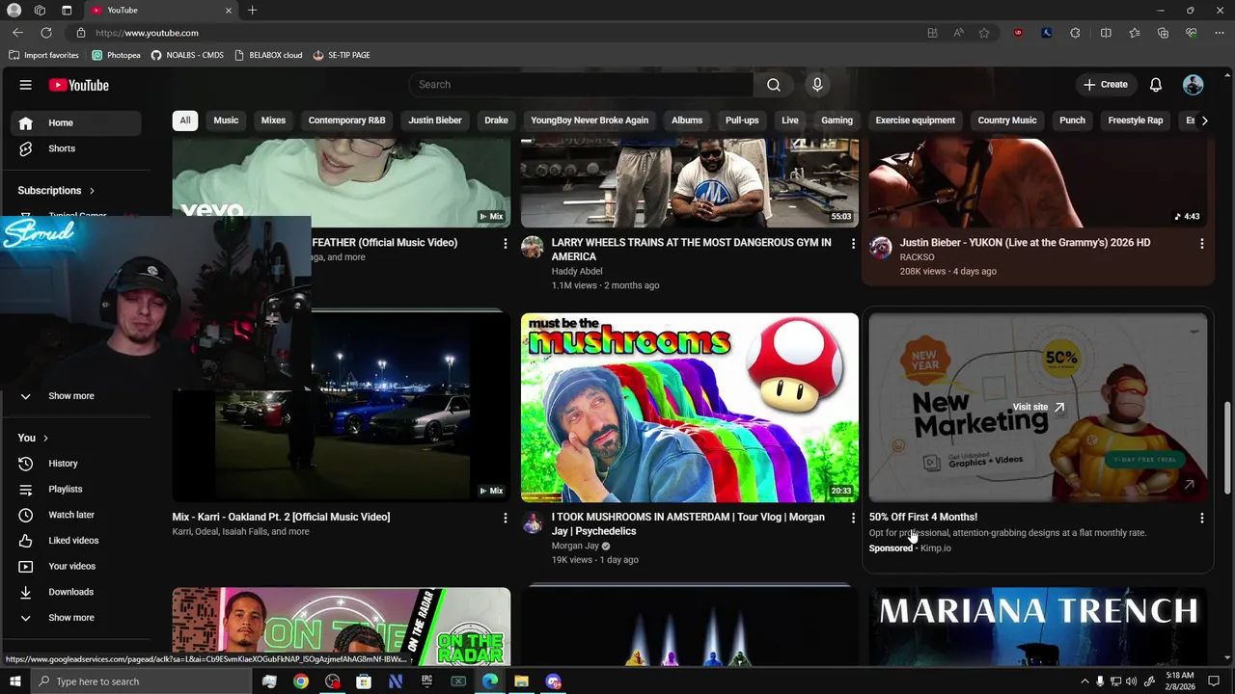Open a new browser tab with plus
The image size is (1235, 694).
coord(252,11)
